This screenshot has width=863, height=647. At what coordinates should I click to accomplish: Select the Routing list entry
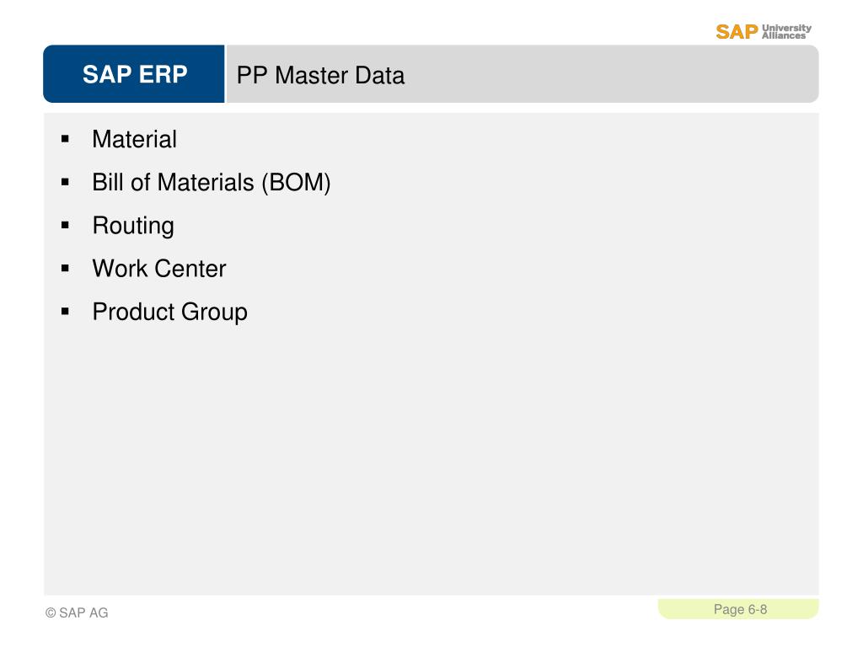coord(133,226)
